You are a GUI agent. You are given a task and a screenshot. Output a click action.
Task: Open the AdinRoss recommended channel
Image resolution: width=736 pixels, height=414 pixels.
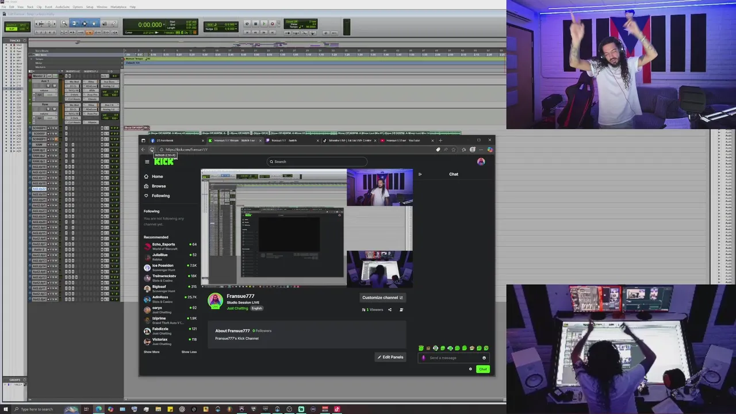[170, 299]
